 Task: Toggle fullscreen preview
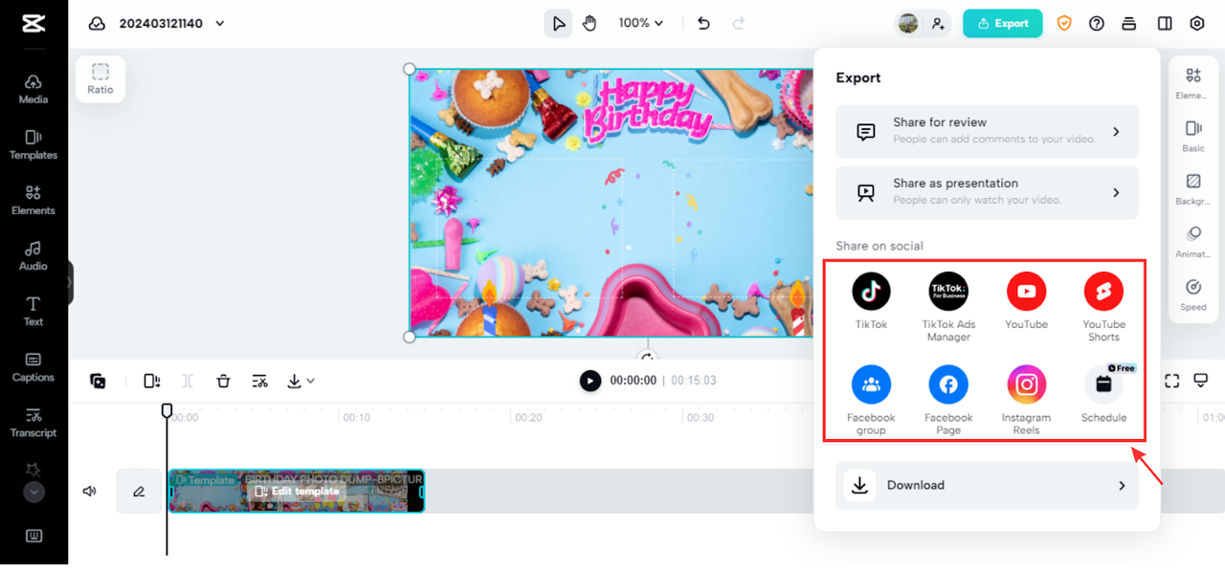[1171, 381]
